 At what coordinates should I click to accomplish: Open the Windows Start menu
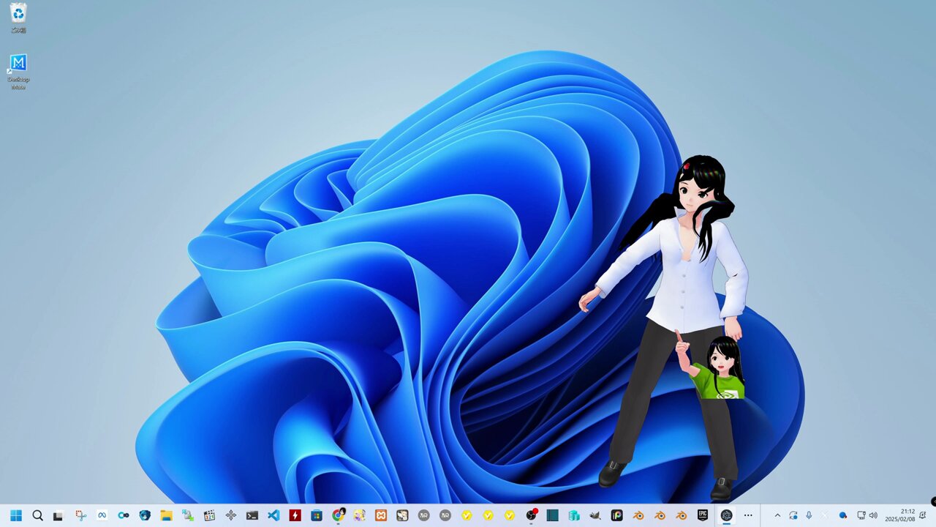pyautogui.click(x=16, y=515)
